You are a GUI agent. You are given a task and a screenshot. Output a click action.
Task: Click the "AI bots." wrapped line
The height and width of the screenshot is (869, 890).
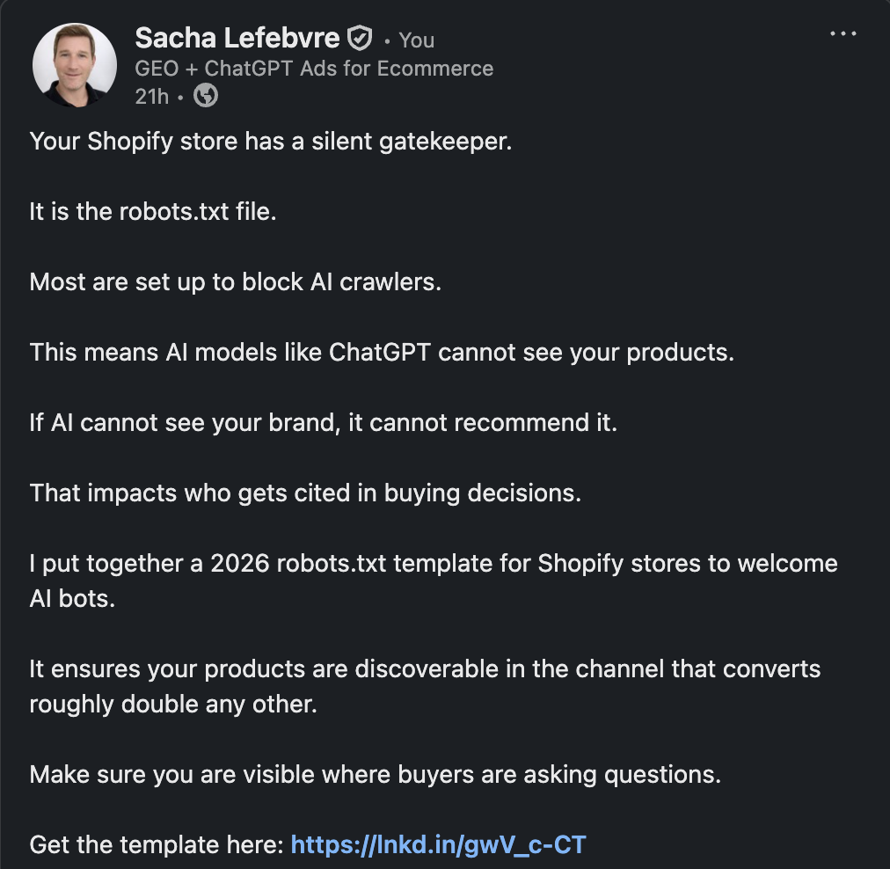pos(72,599)
